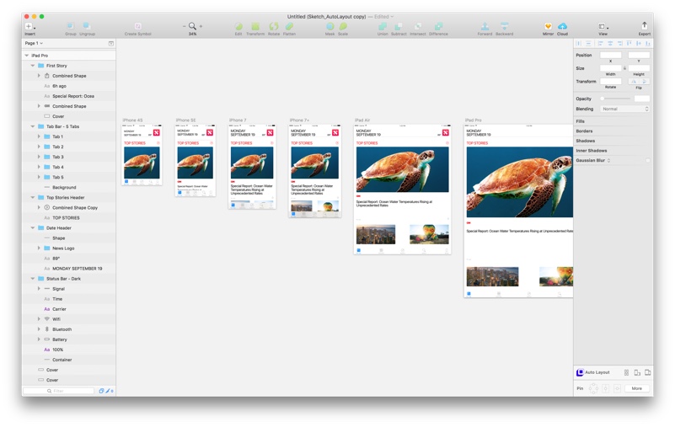Select the Bluetooth layer row

69,329
